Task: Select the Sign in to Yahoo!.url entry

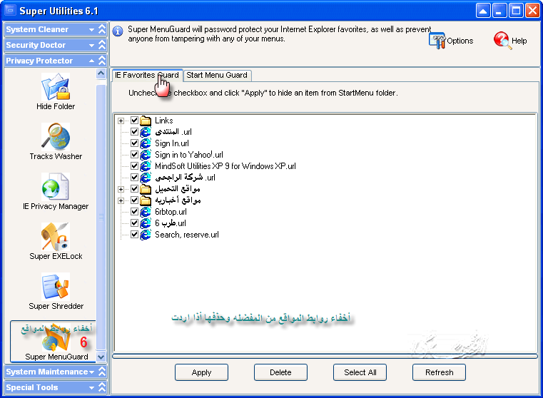Action: 189,155
